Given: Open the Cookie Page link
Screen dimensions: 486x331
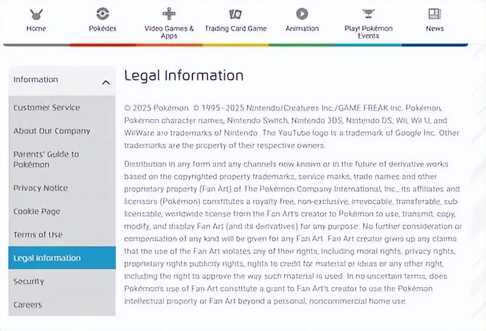Looking at the screenshot, I should point(36,212).
